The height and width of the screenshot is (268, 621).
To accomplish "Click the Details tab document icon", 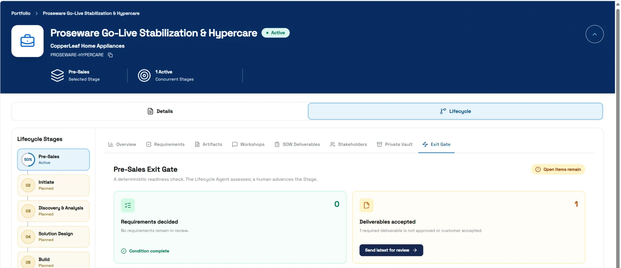I will (x=150, y=111).
